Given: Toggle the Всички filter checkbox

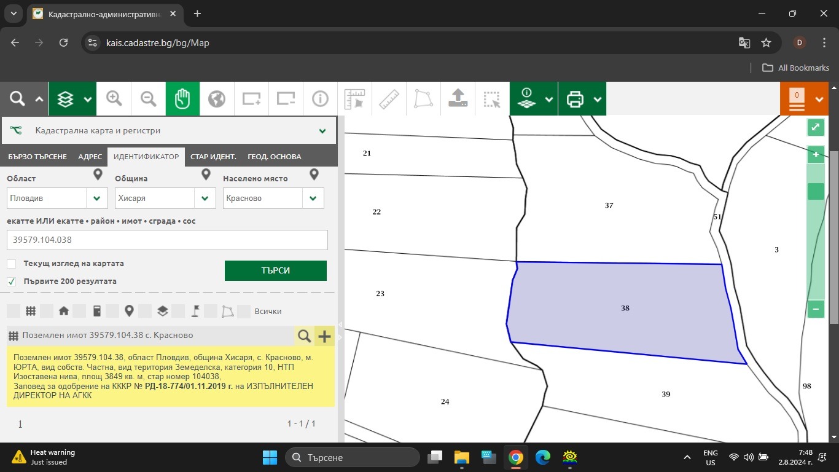Looking at the screenshot, I should tap(244, 311).
